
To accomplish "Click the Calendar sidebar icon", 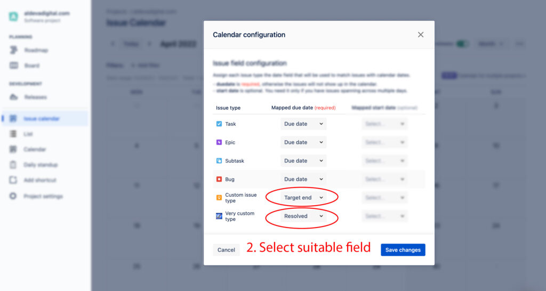I will tap(13, 149).
